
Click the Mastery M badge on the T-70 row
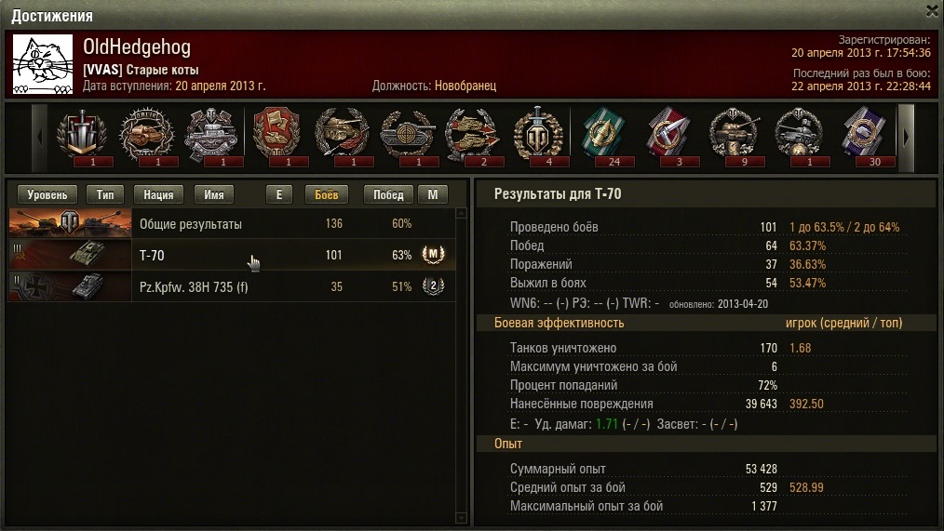[x=433, y=255]
